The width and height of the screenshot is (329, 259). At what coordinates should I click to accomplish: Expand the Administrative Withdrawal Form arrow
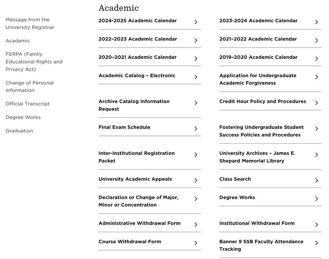point(196,225)
